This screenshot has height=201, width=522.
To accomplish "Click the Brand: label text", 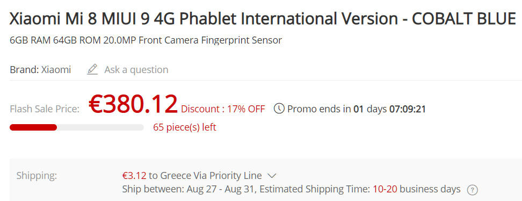I will (24, 70).
